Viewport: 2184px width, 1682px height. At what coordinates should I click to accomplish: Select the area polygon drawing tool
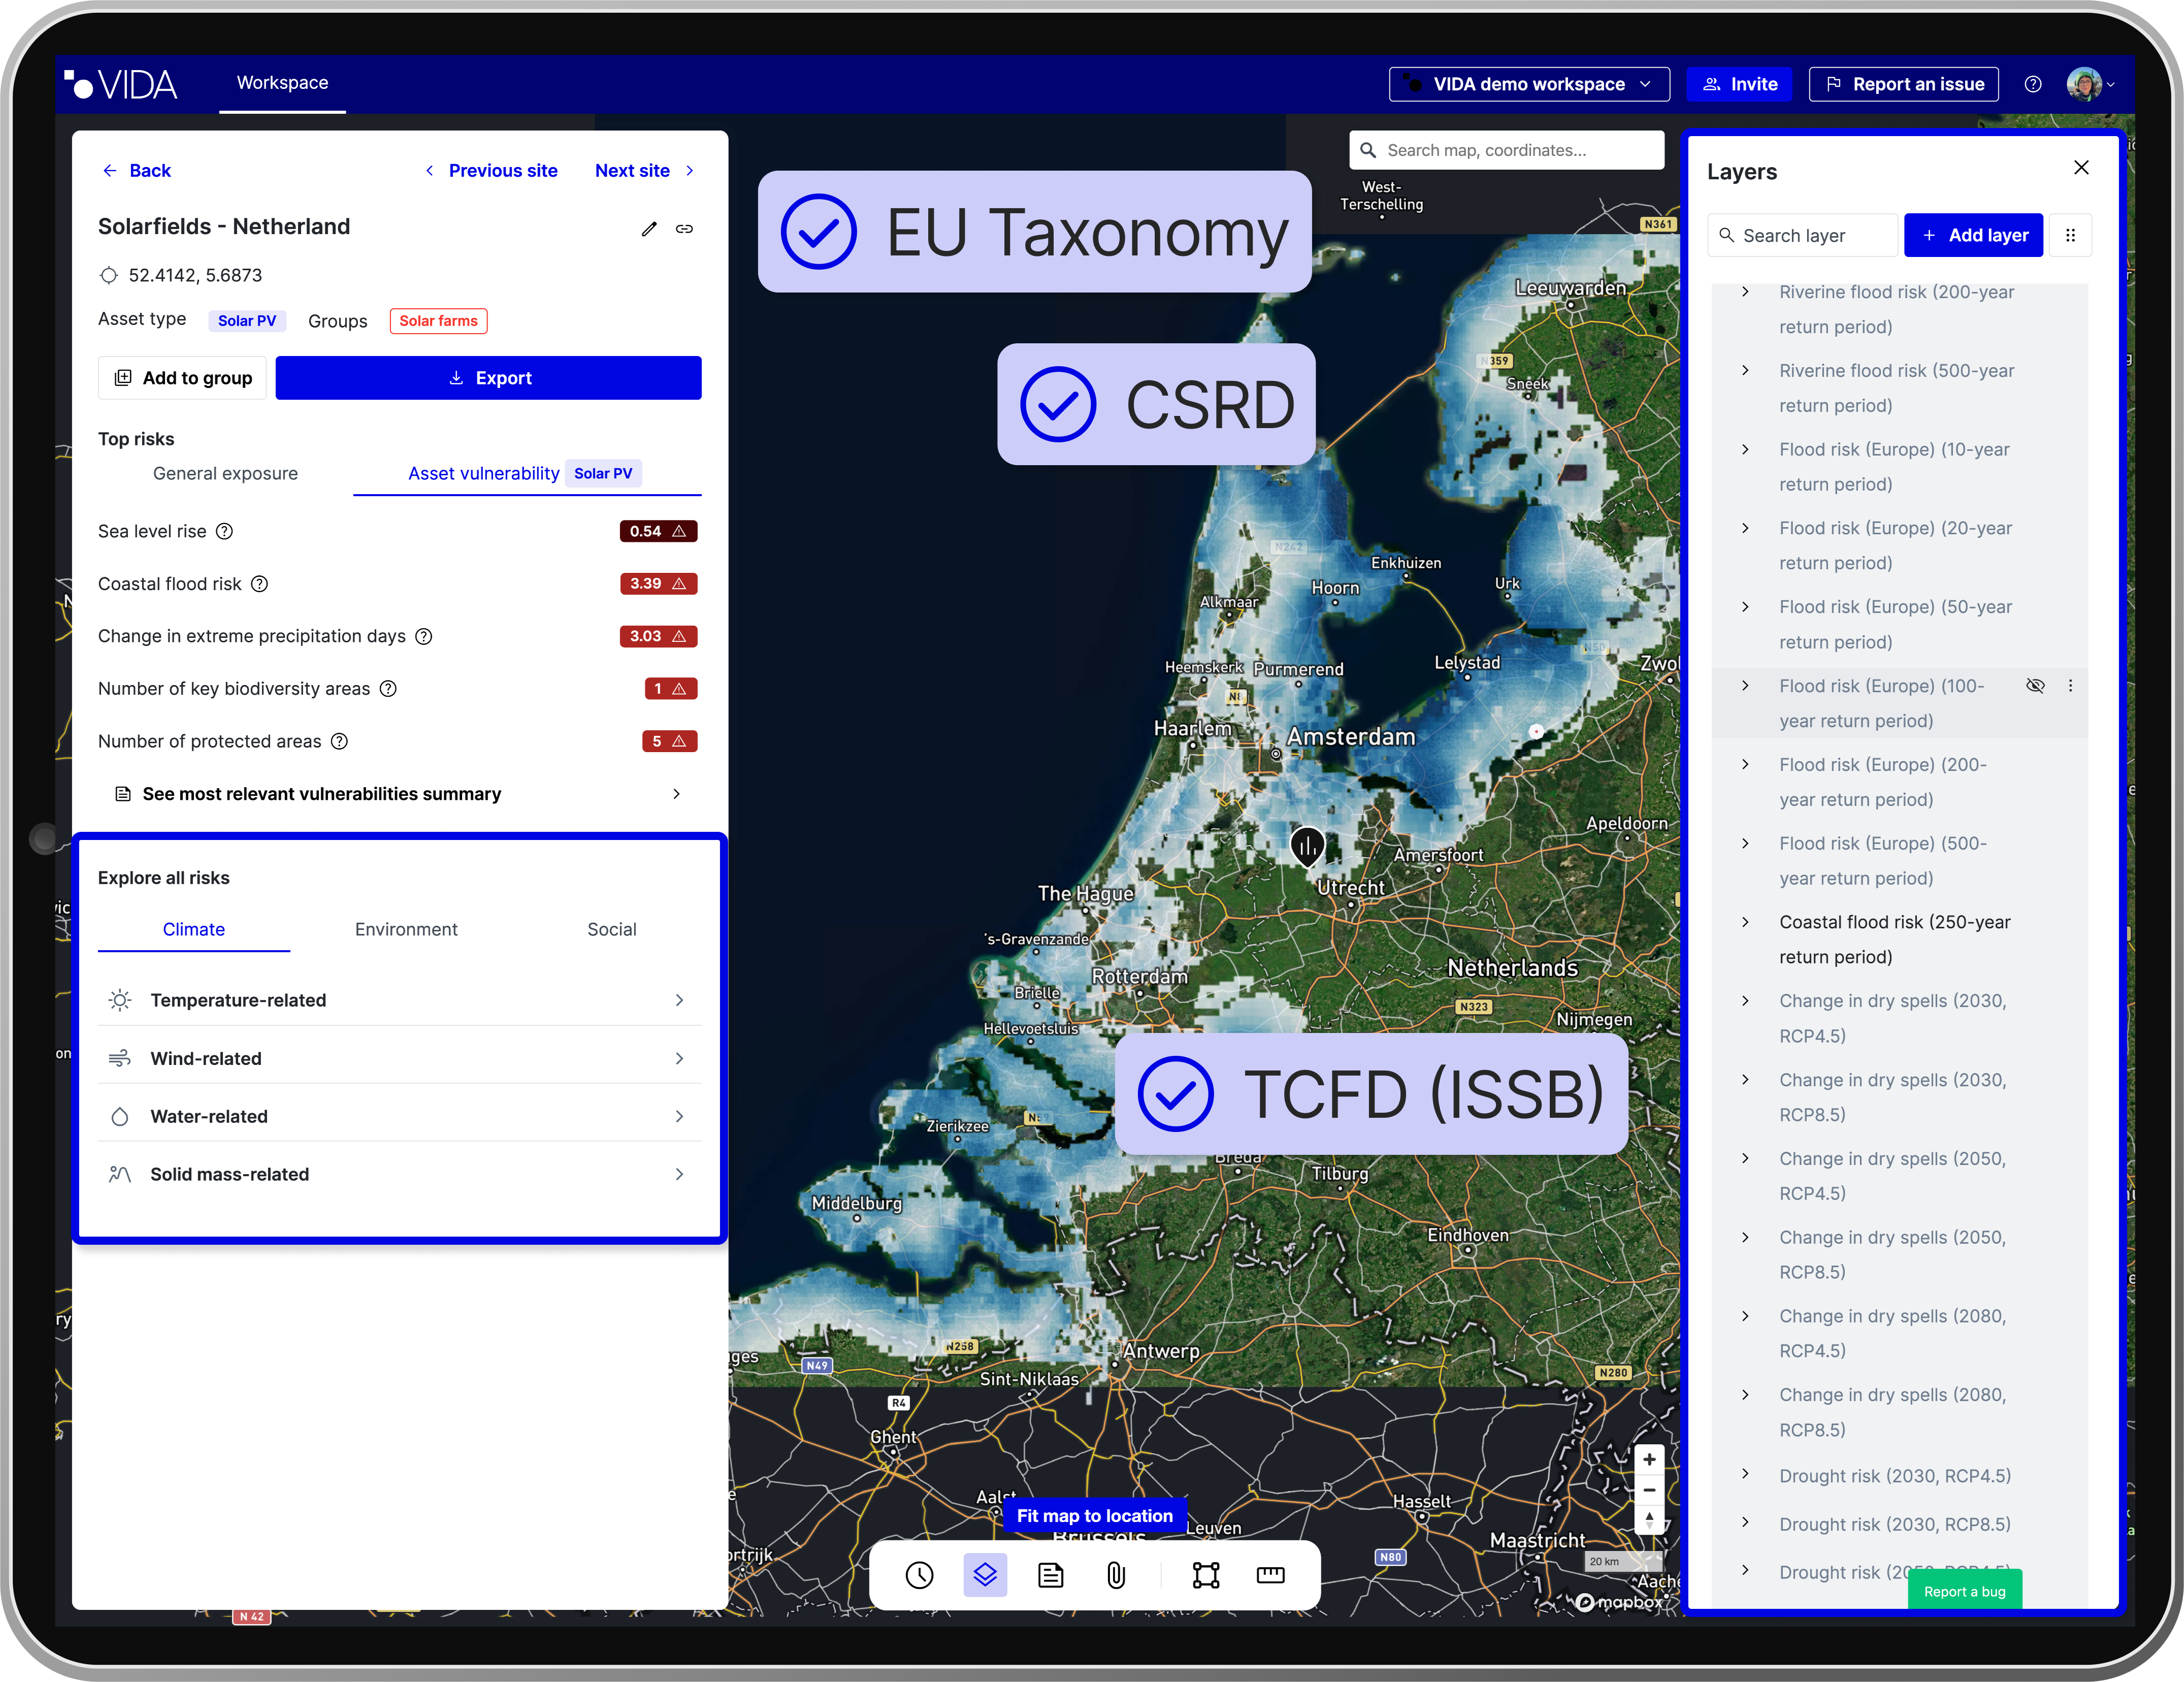click(x=1206, y=1575)
